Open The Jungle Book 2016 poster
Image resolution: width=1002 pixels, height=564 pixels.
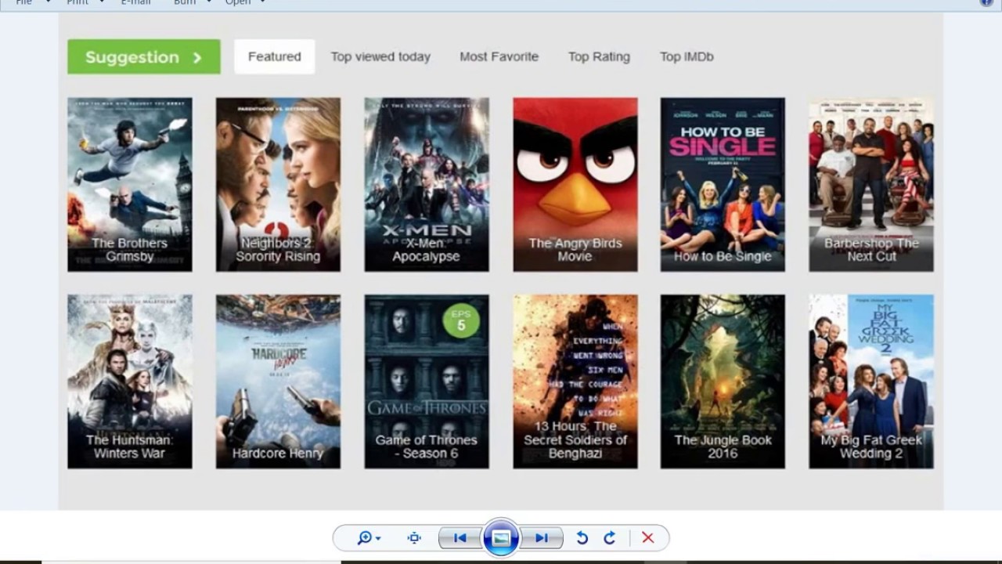(x=723, y=381)
